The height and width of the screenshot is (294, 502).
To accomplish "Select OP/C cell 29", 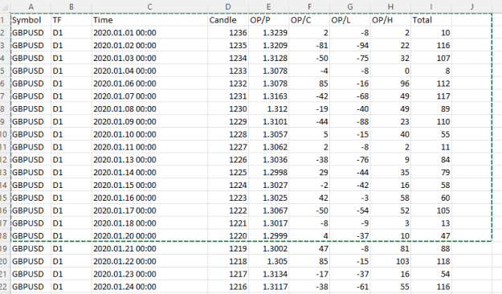I will [309, 172].
